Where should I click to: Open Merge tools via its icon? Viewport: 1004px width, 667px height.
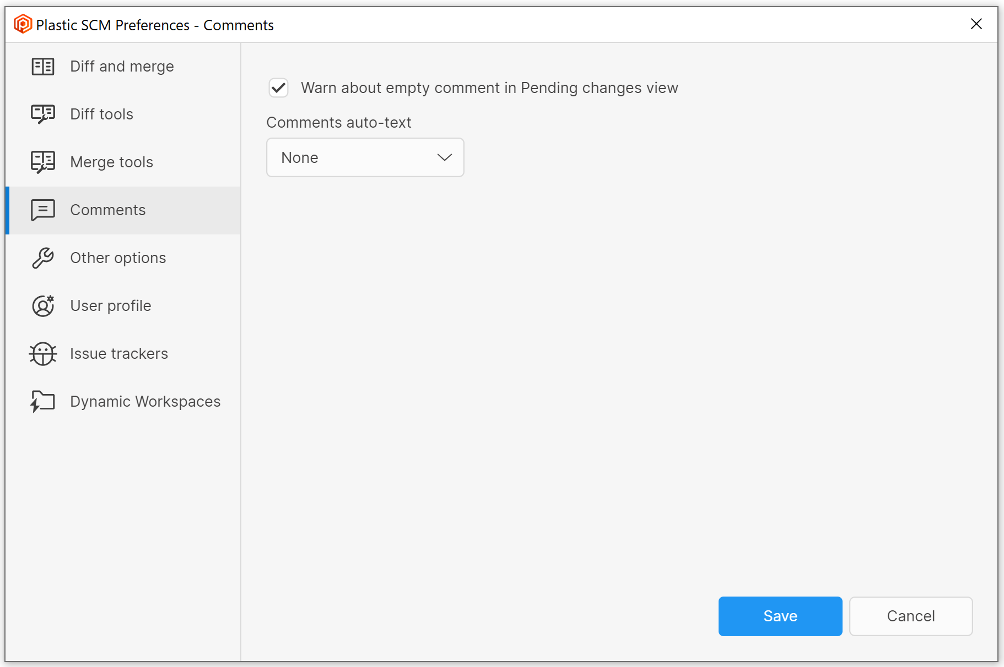(x=42, y=162)
